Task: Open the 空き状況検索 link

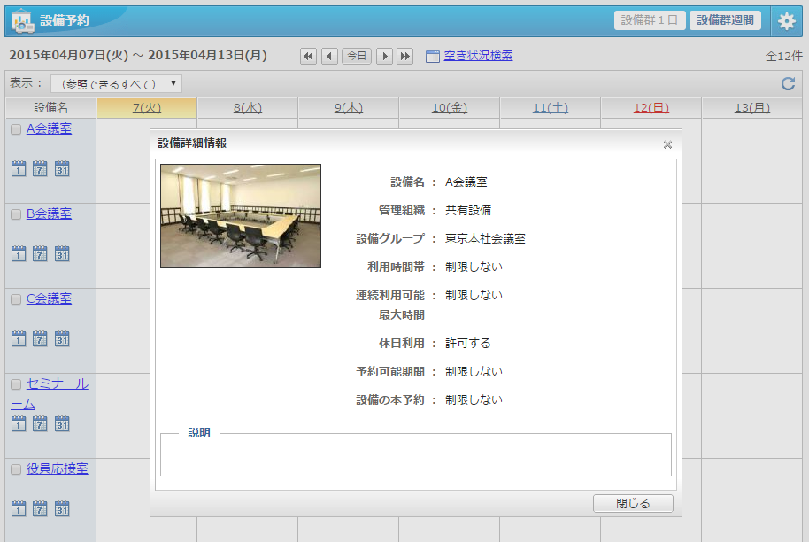Action: coord(478,56)
